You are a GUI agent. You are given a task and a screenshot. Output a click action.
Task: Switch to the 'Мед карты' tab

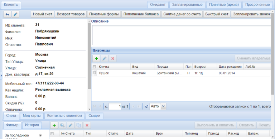[32, 116]
